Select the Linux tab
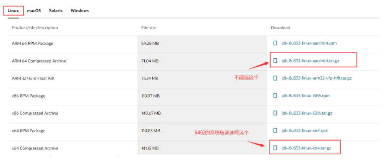384x160 pixels. 13,11
